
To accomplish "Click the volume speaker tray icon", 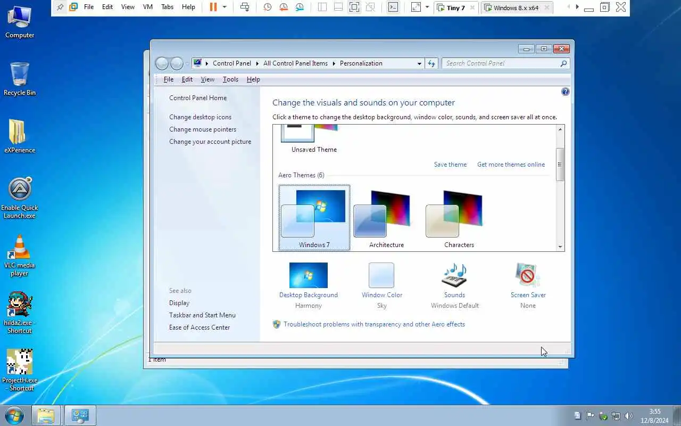I will (x=628, y=415).
